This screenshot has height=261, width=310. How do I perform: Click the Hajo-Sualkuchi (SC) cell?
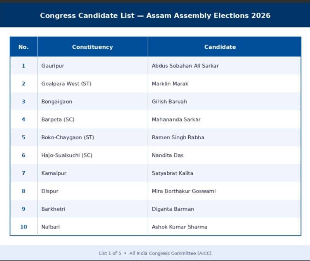pyautogui.click(x=67, y=155)
